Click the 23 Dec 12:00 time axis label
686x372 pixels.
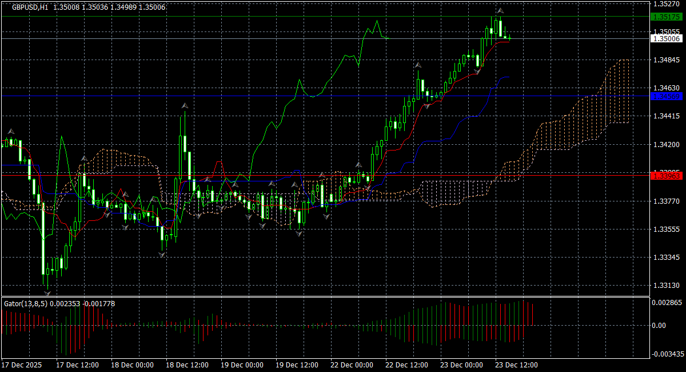pos(516,365)
